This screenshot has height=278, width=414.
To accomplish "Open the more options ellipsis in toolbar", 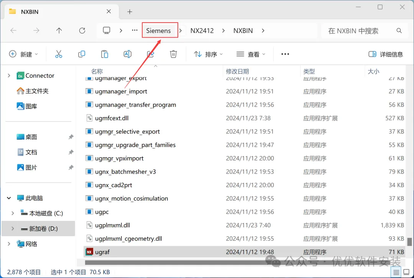I will tap(285, 54).
